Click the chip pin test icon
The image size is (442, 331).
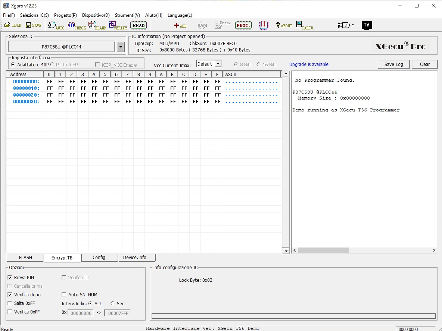click(x=264, y=26)
